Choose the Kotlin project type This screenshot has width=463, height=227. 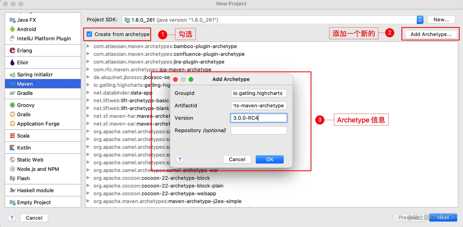coord(43,148)
